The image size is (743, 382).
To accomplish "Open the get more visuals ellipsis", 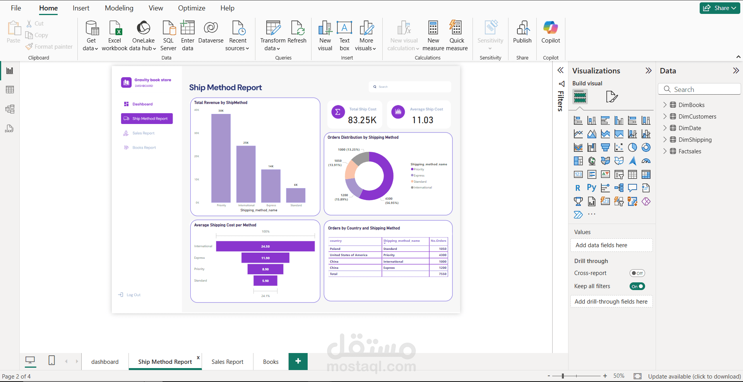I will point(592,214).
